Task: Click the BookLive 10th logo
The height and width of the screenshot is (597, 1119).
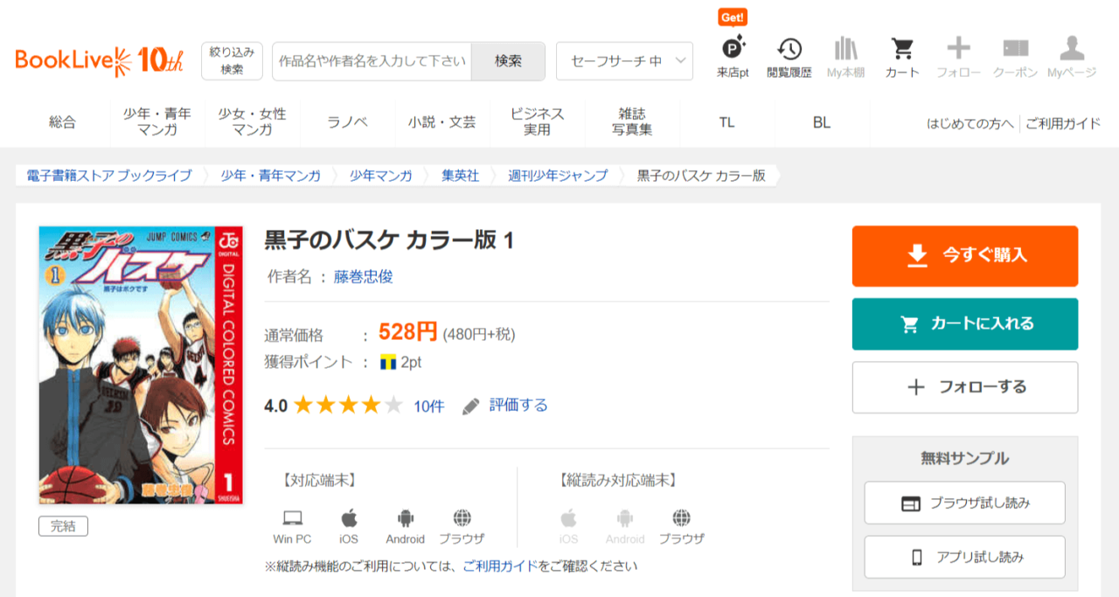Action: (99, 60)
